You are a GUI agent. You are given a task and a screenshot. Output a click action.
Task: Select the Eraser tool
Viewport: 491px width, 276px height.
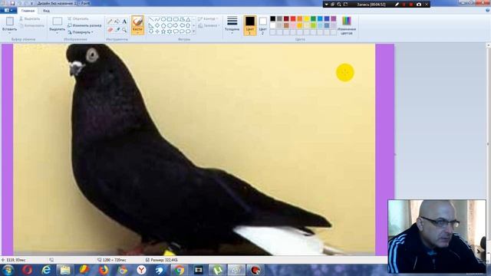(x=110, y=30)
